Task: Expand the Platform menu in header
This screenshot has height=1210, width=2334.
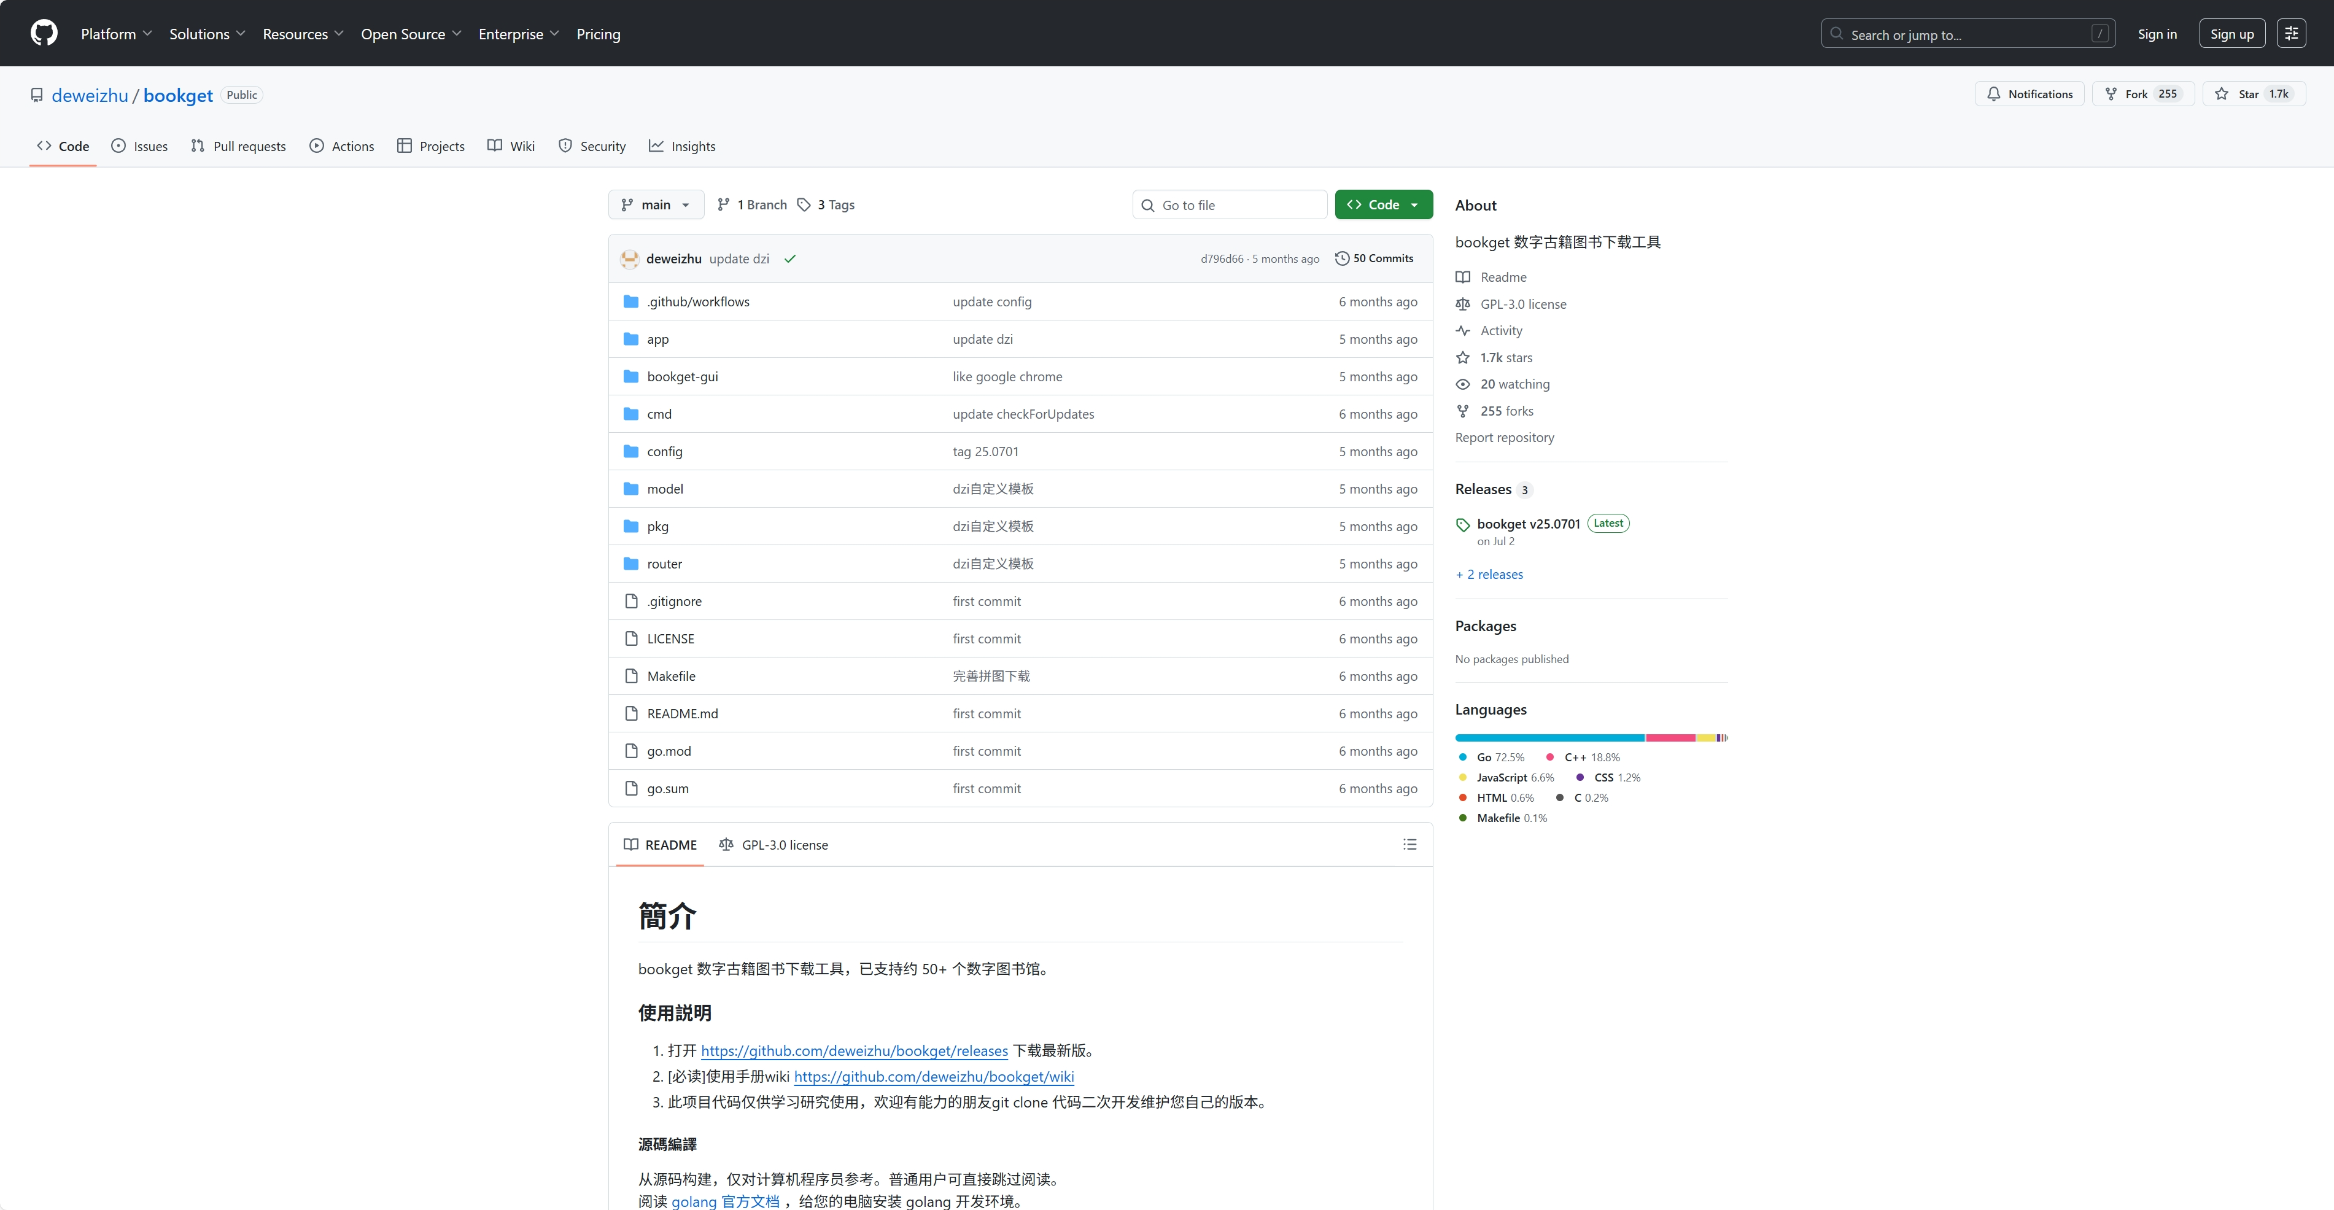Action: 116,34
